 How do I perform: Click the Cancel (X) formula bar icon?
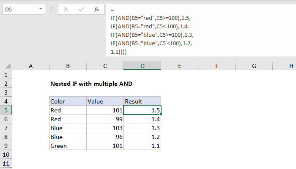click(66, 9)
